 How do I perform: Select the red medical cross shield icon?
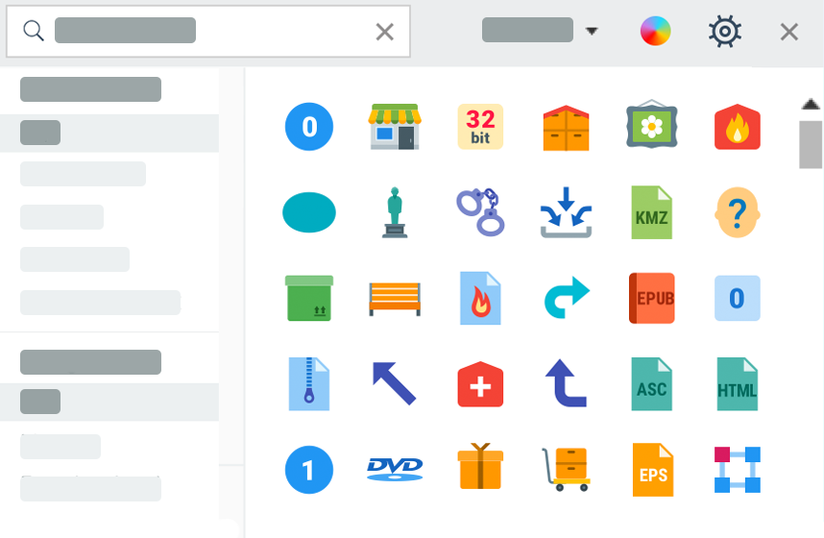coord(480,384)
